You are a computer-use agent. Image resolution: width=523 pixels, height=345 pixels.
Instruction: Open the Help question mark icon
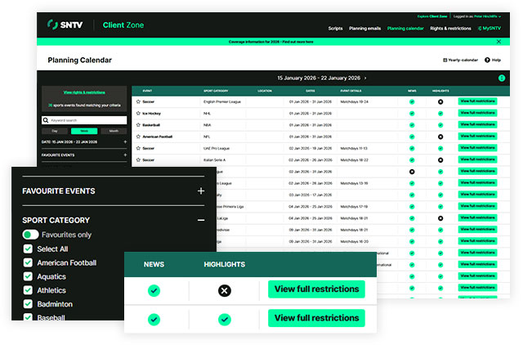pyautogui.click(x=487, y=60)
